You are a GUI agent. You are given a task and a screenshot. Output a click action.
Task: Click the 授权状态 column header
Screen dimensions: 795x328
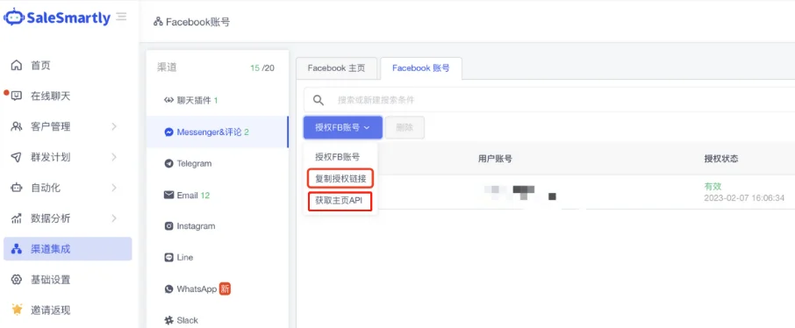coord(721,159)
